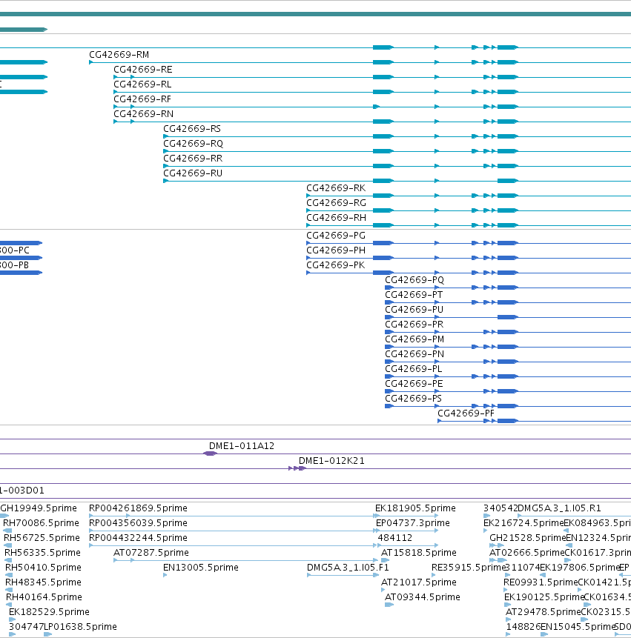This screenshot has height=638, width=631.
Task: Click EST EK216724.5prime
Action: 523,523
